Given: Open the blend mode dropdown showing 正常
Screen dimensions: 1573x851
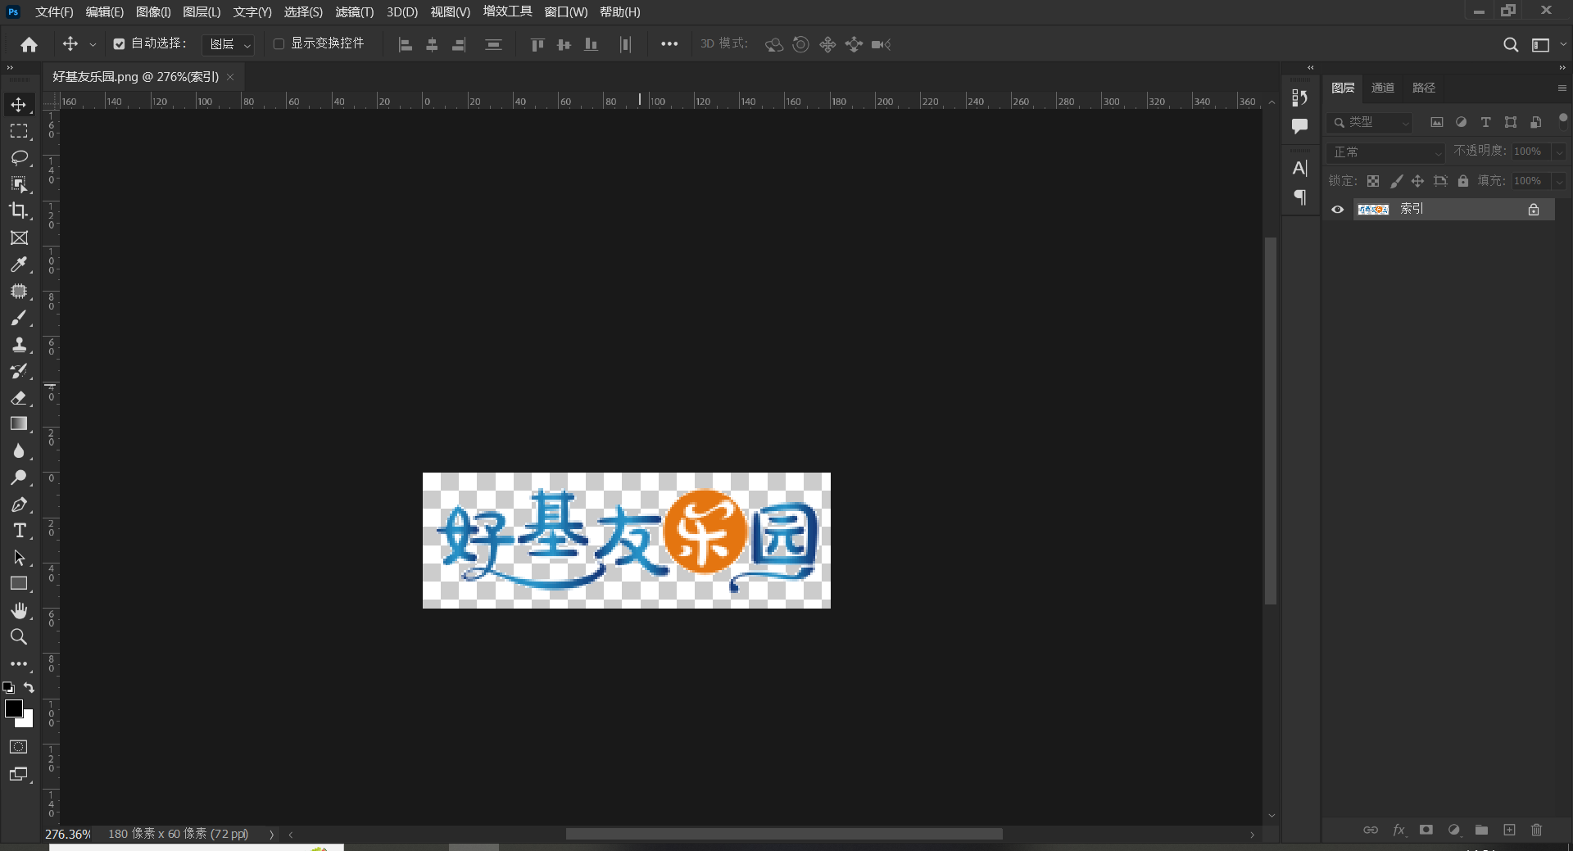Looking at the screenshot, I should pos(1385,152).
